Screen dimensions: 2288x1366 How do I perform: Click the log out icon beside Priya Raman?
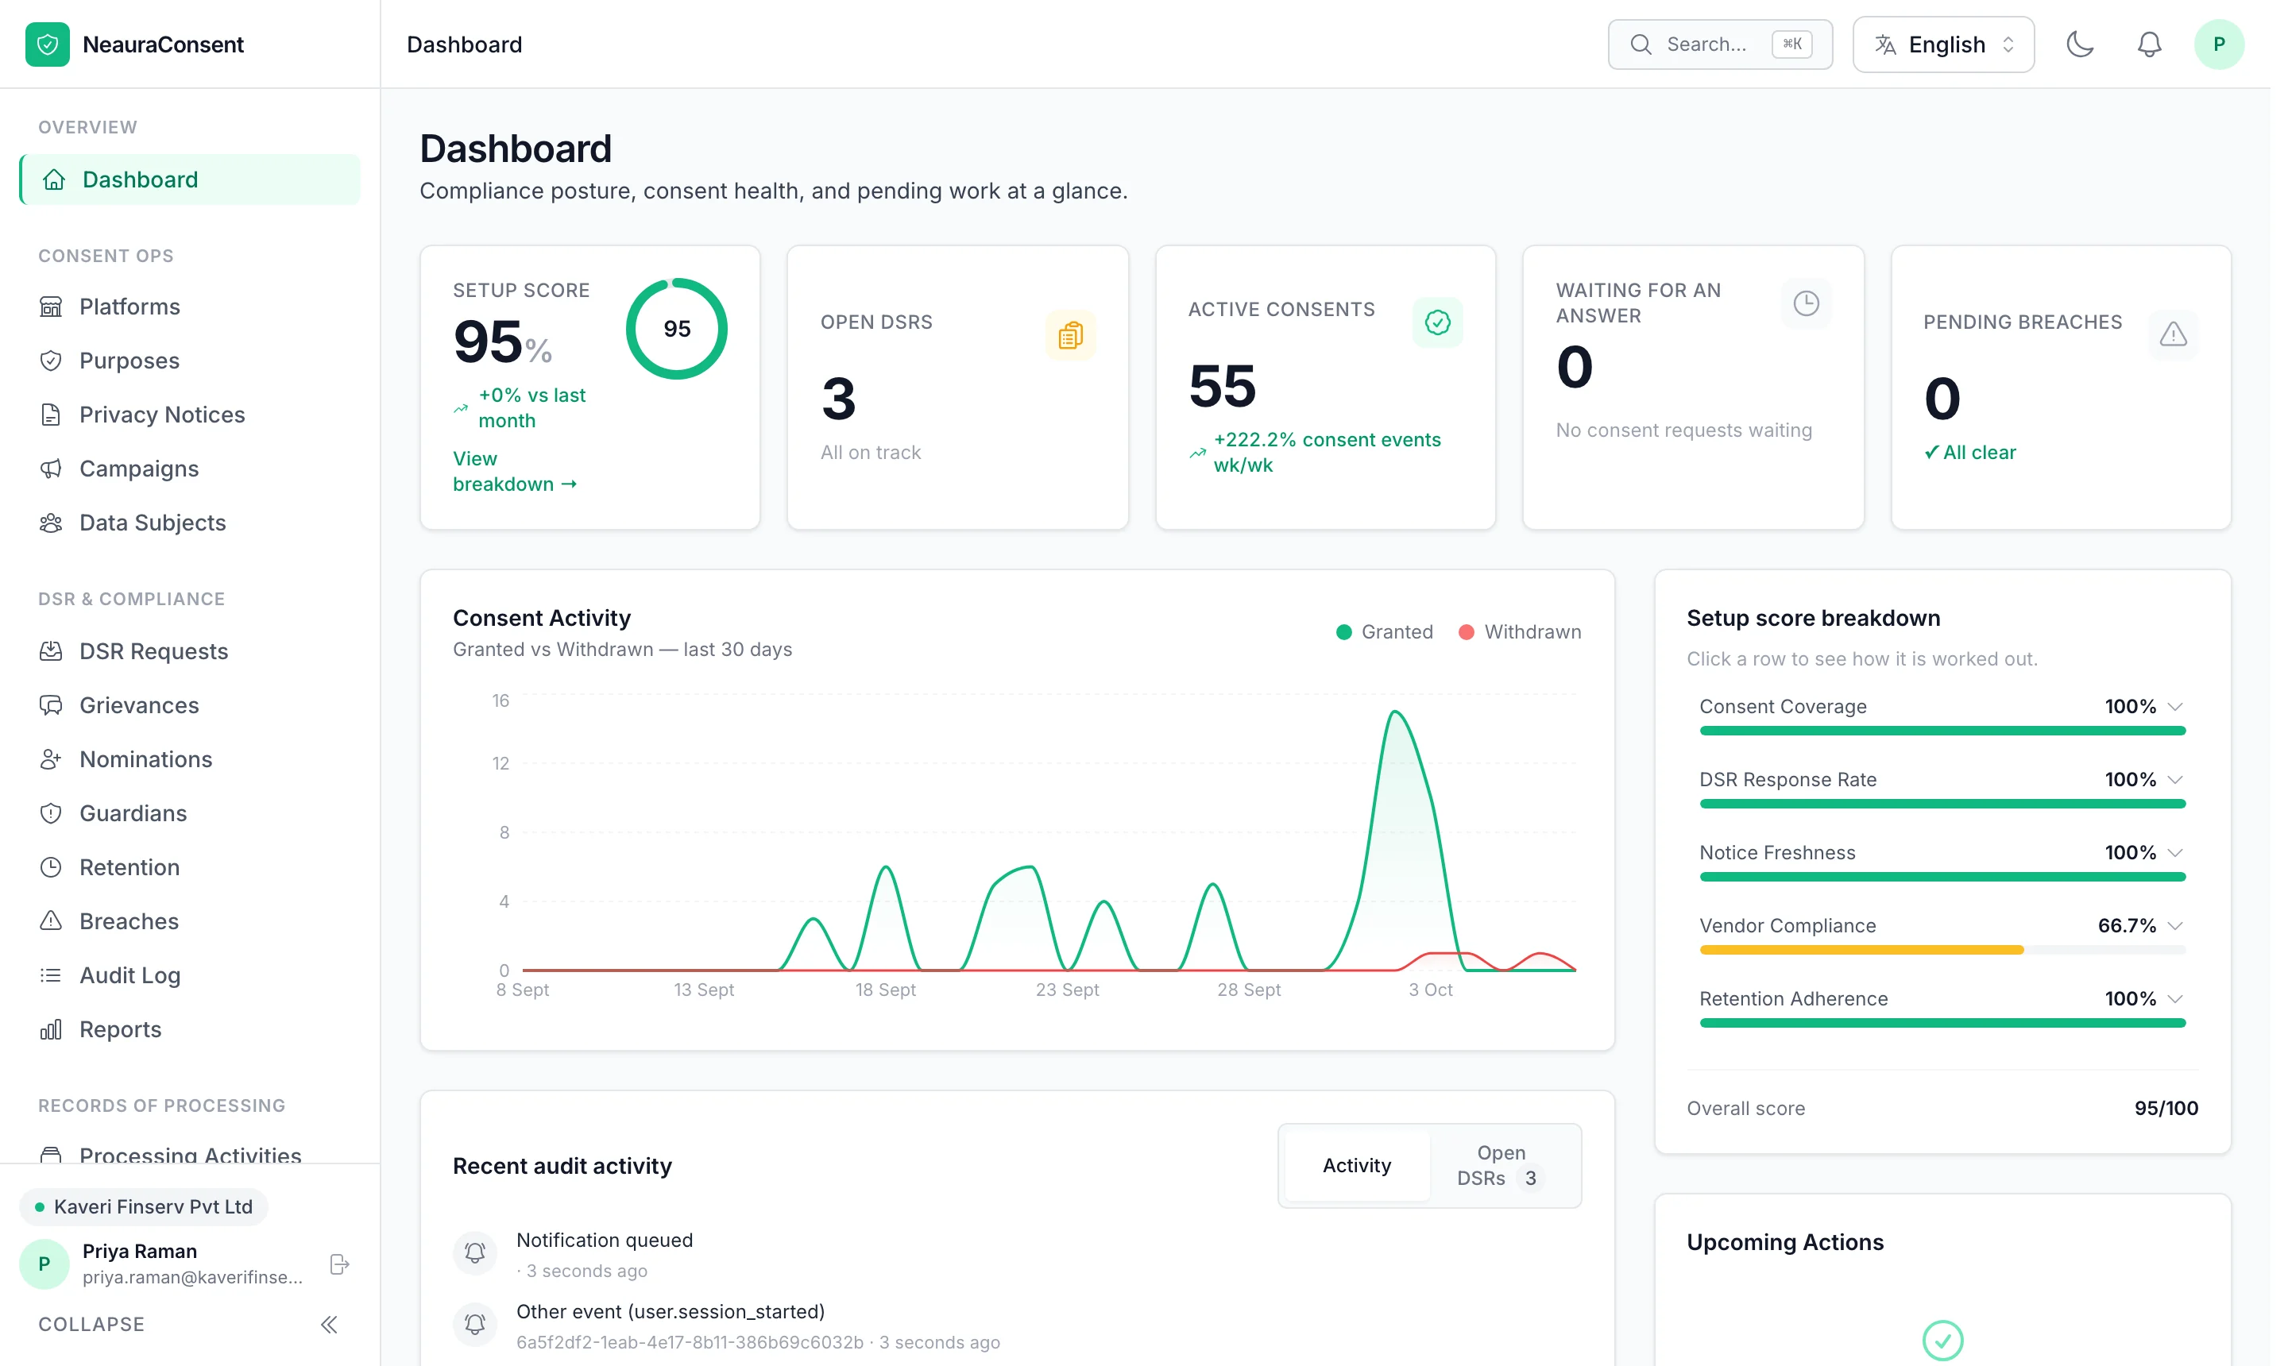(338, 1264)
